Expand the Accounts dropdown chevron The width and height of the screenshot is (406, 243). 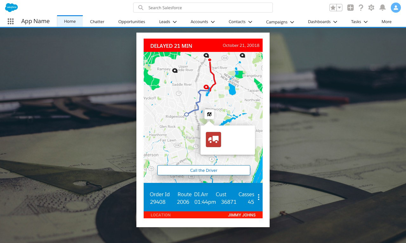(x=213, y=22)
